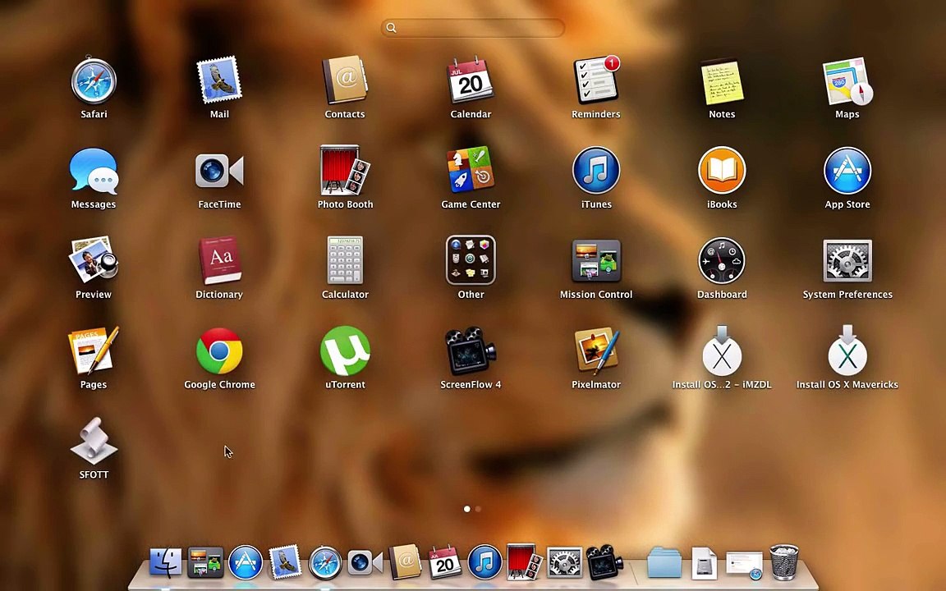The image size is (946, 591).
Task: Open the Install OS...2 - iMZDL installer
Action: [722, 351]
